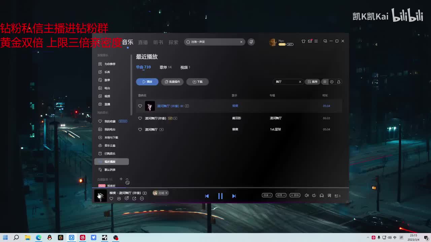Open the main menu hamburger icon
The width and height of the screenshot is (431, 242).
[x=316, y=41]
